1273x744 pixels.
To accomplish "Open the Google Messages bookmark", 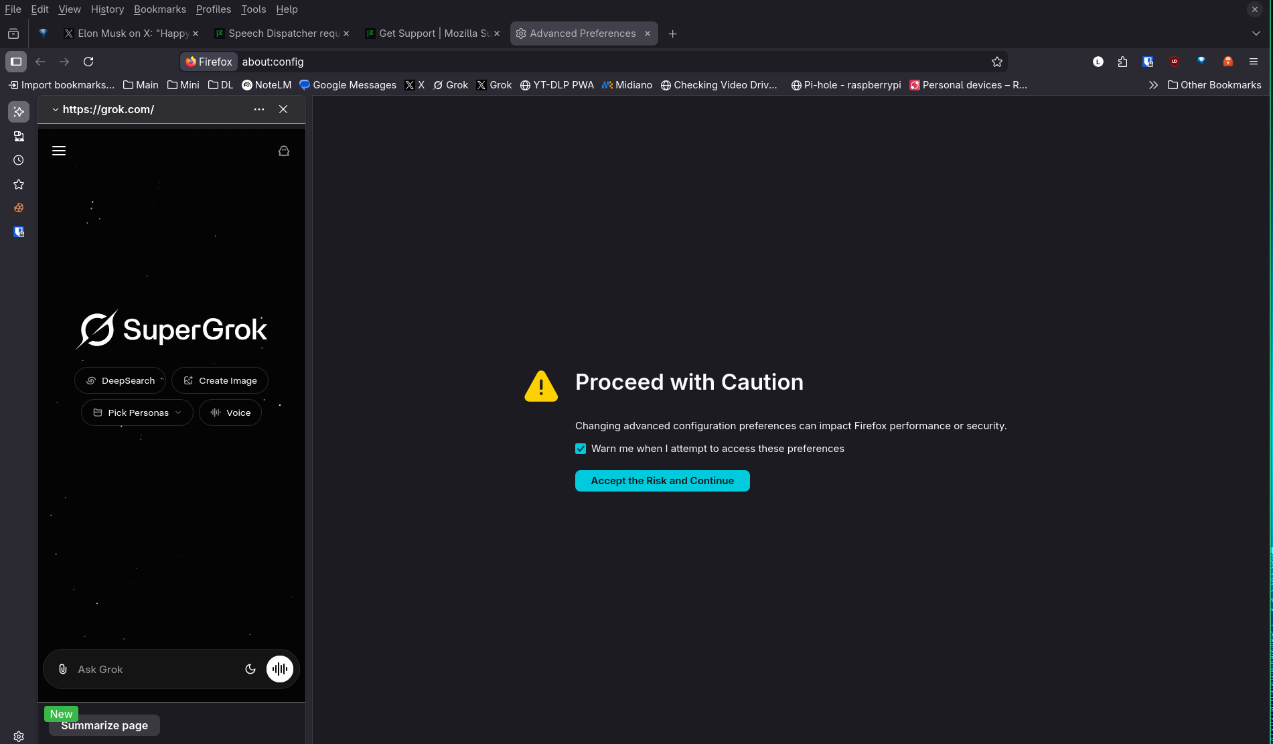I will pos(348,85).
